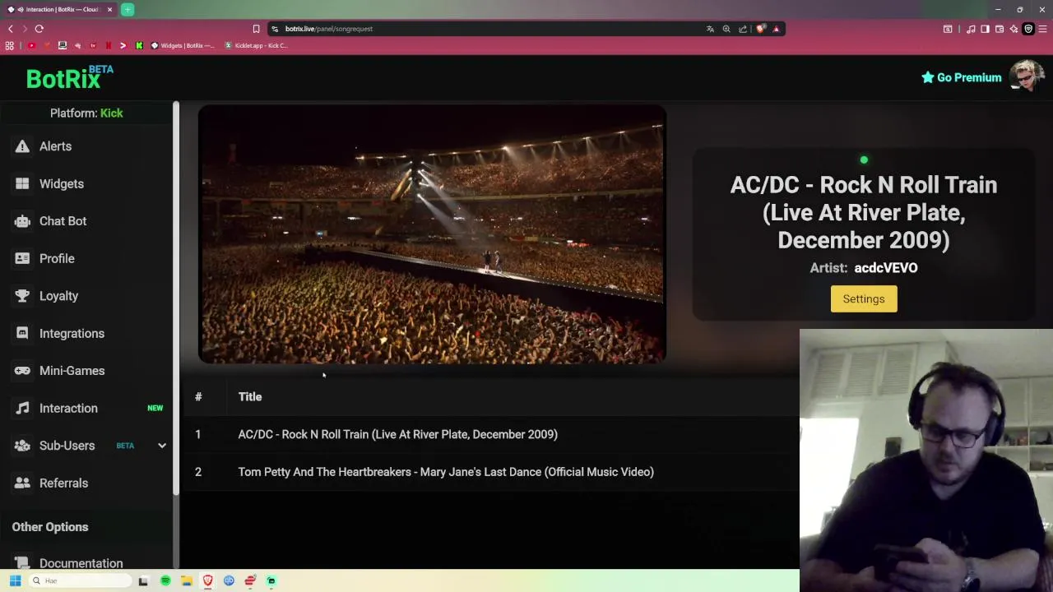Click the Sub-Users sidebar label
This screenshot has height=592, width=1053.
coord(67,446)
